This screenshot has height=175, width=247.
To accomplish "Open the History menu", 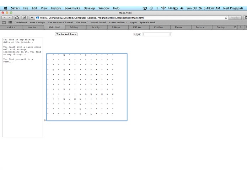I will (x=56, y=8).
